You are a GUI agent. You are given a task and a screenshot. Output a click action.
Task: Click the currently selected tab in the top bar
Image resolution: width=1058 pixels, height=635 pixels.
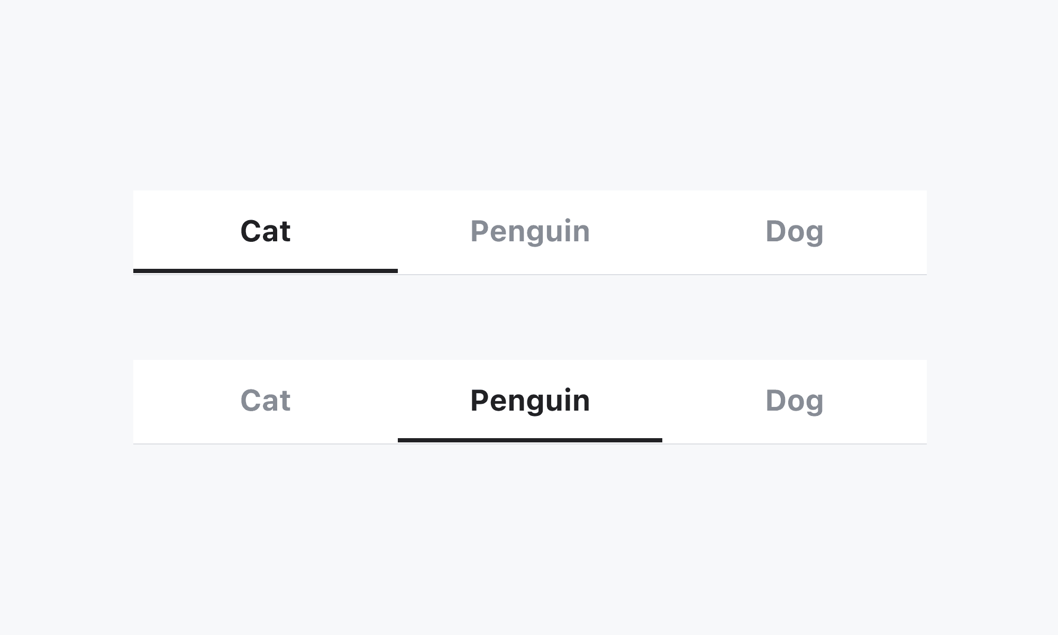coord(265,231)
